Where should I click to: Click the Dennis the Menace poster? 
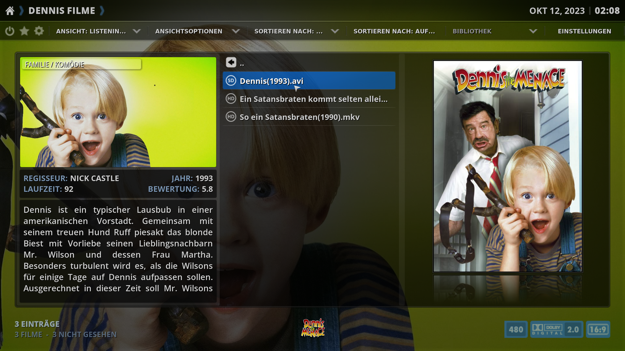[507, 166]
